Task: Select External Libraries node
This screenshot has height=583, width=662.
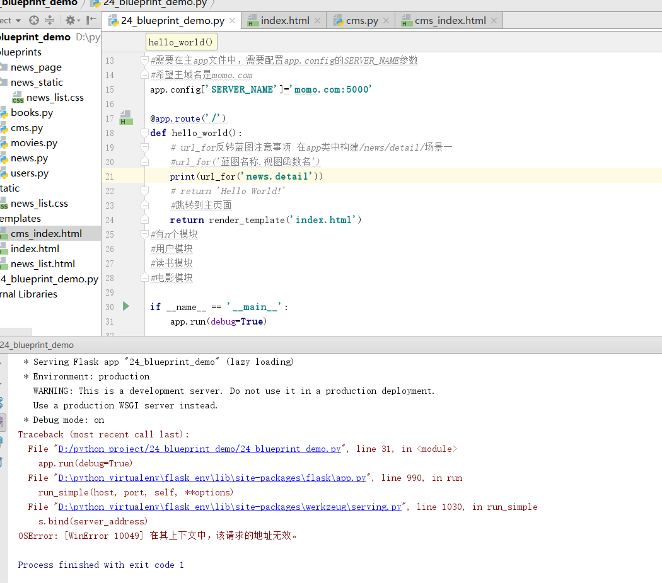Action: [x=29, y=294]
